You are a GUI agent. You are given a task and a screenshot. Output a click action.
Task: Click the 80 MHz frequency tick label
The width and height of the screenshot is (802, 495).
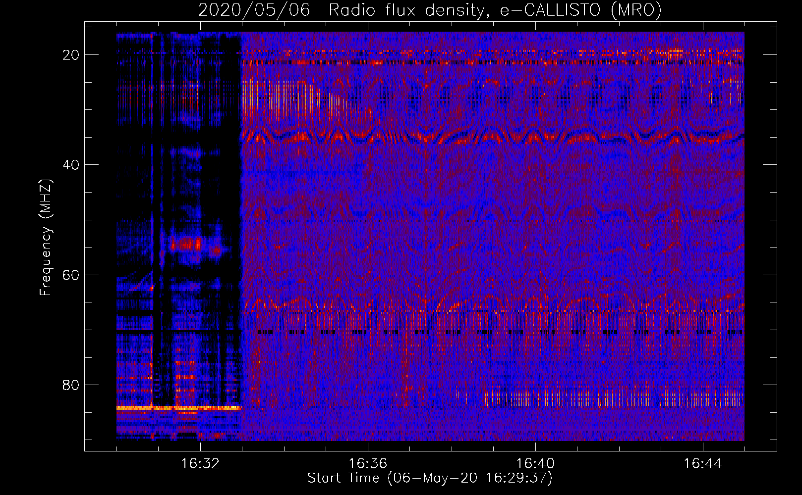pyautogui.click(x=71, y=385)
